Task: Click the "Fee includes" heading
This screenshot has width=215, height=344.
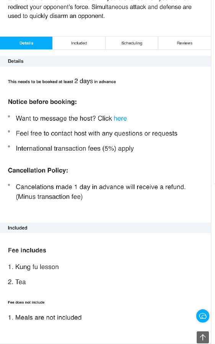Action: 27,250
